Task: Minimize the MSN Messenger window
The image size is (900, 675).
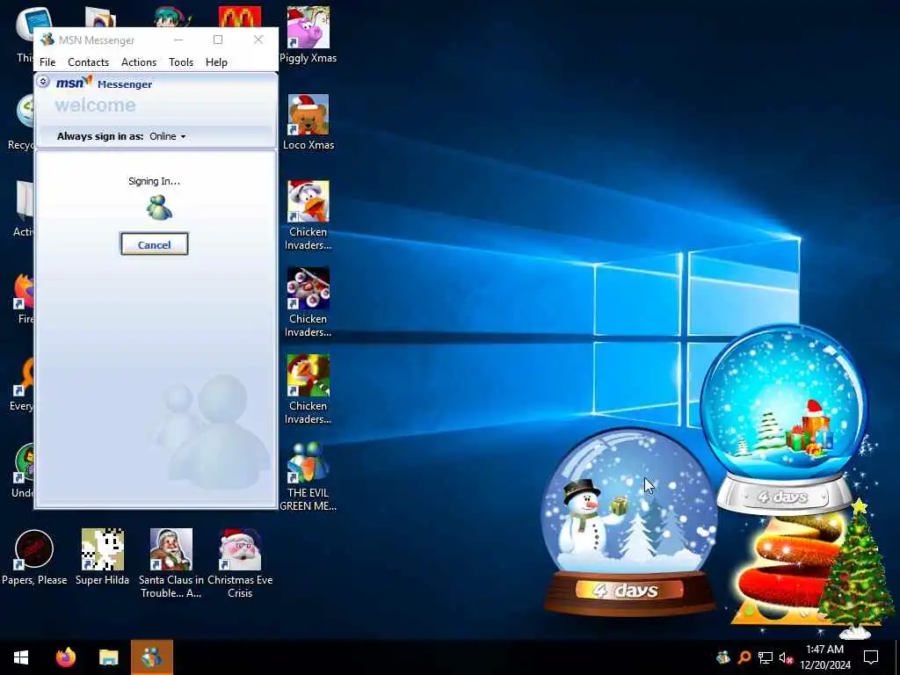Action: coord(178,40)
